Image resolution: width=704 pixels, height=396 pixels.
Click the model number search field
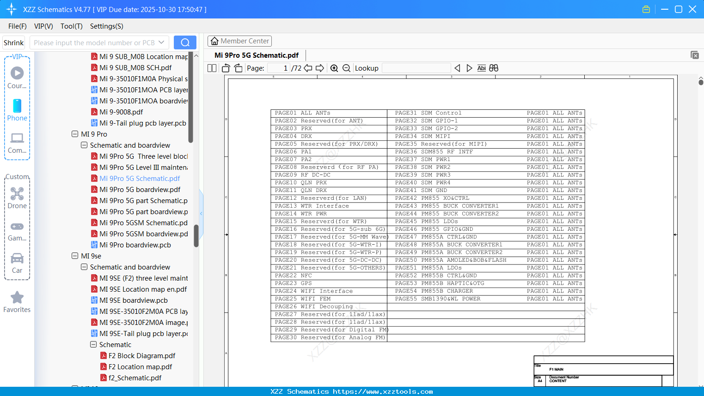click(94, 42)
